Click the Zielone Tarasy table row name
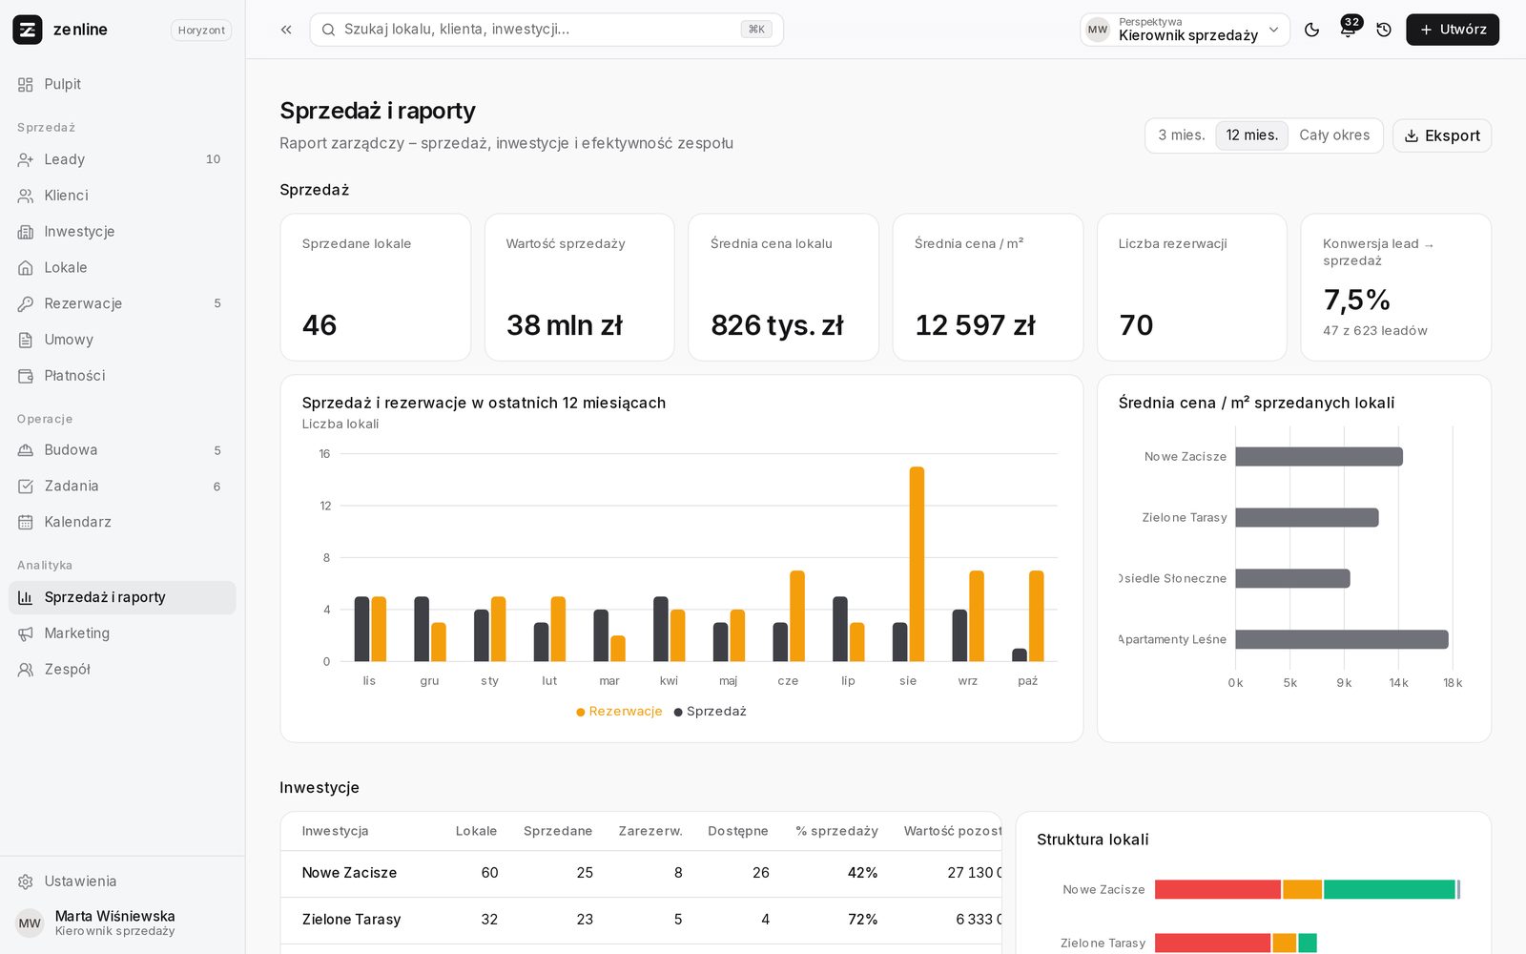 (351, 920)
